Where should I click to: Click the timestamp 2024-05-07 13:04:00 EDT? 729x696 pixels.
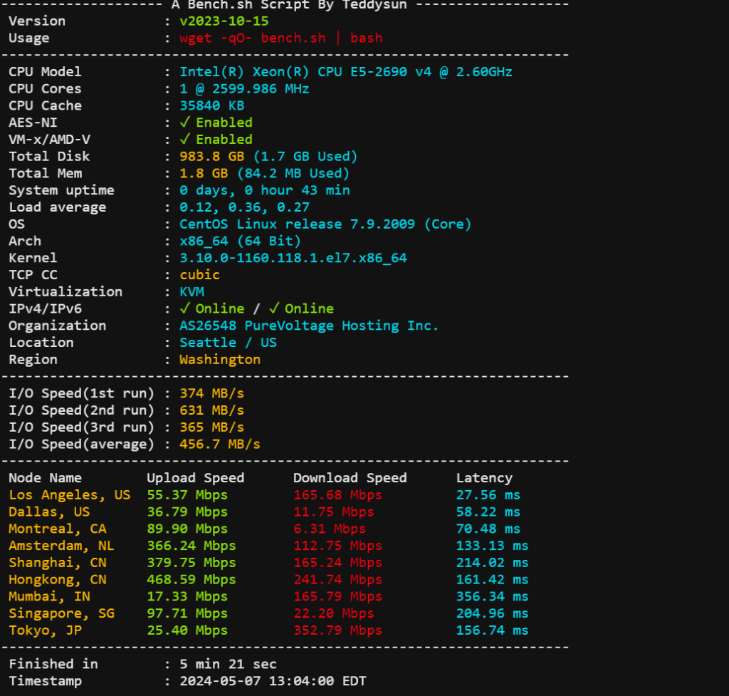tap(273, 681)
